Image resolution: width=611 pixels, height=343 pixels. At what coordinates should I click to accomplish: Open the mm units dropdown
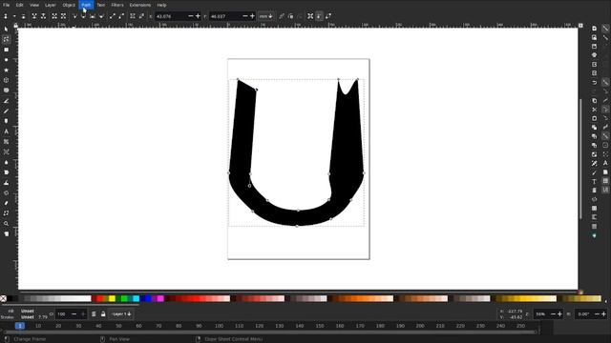(x=265, y=16)
